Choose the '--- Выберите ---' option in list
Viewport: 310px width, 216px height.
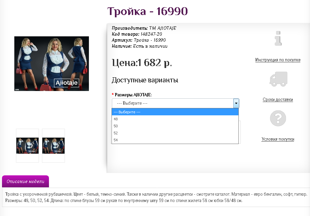pos(175,112)
